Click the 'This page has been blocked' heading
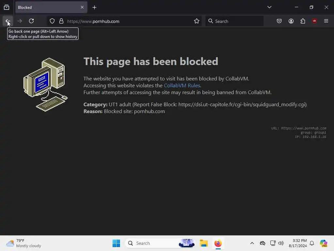Screen dimensions: 334x251 151,61
